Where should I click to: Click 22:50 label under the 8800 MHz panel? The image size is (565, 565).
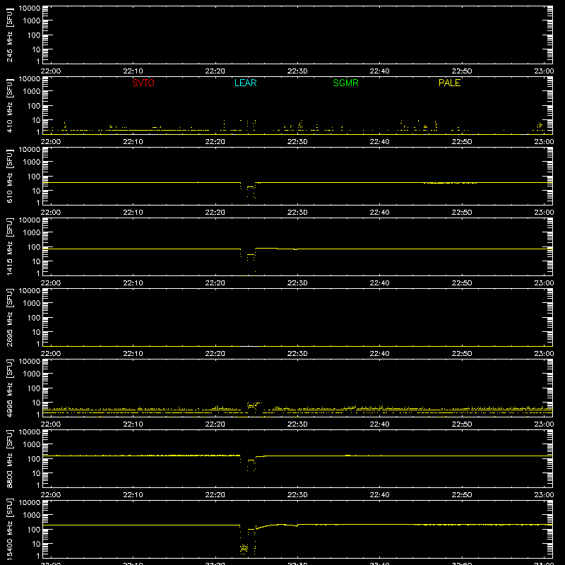pos(462,495)
